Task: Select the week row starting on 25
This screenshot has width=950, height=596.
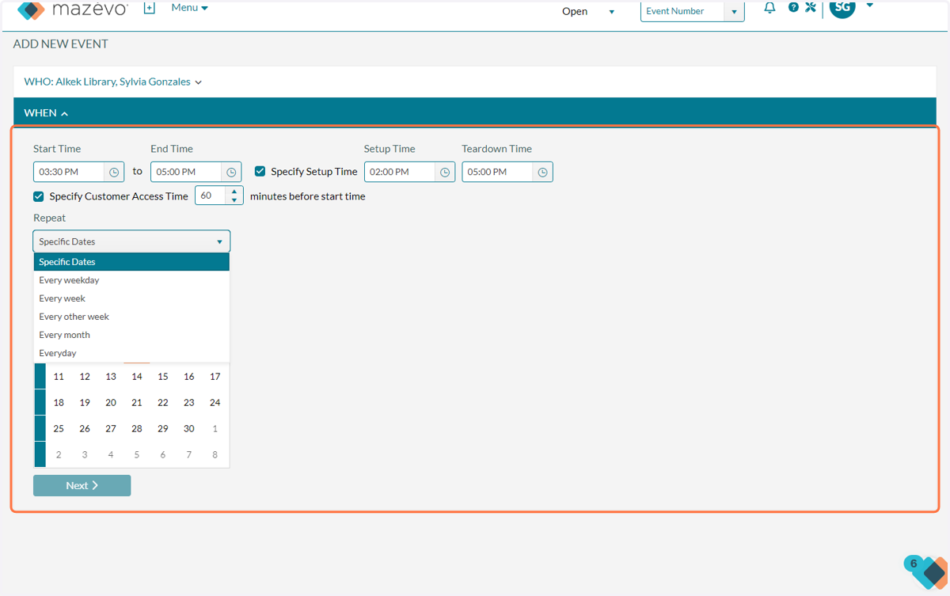Action: (x=40, y=429)
